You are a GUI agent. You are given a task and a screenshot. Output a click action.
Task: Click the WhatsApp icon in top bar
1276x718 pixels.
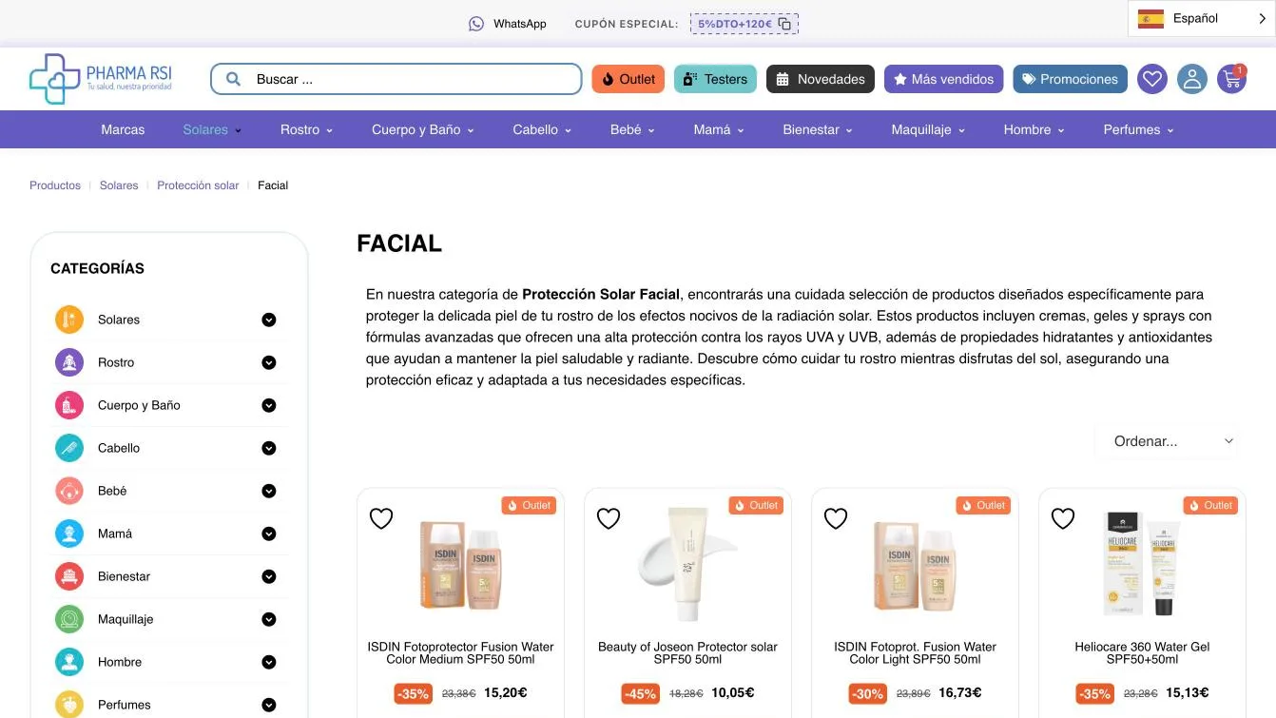pyautogui.click(x=476, y=24)
